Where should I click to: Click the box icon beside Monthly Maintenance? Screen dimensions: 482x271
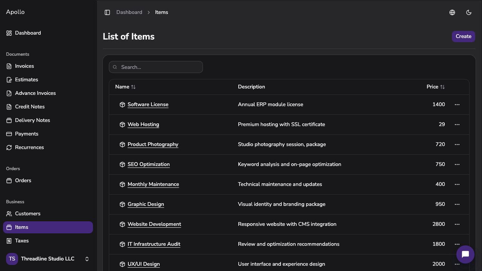122,184
